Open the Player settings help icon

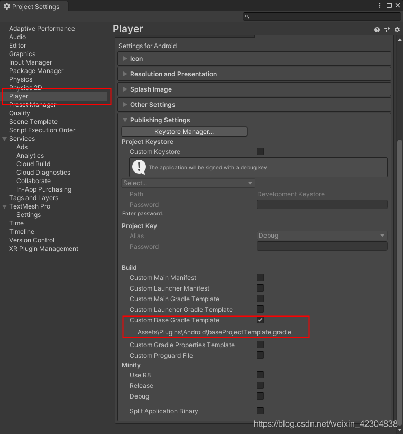376,30
